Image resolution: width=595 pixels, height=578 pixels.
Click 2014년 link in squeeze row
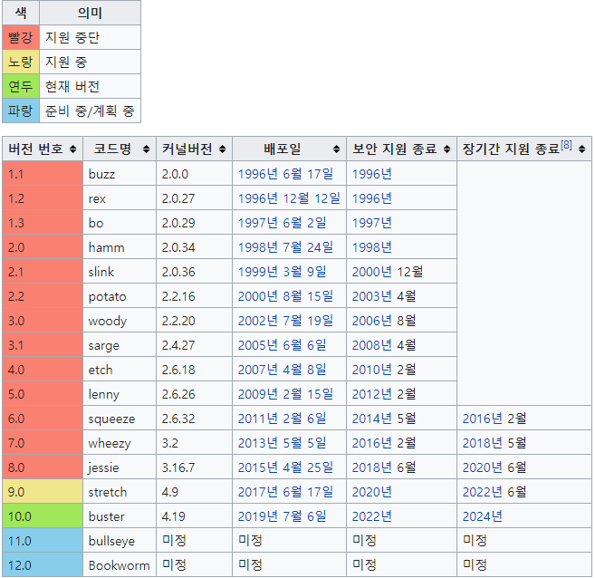point(372,419)
